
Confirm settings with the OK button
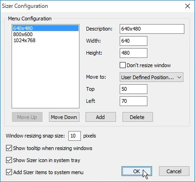pos(137,171)
